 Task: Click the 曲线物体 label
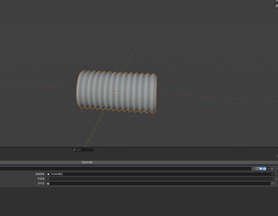[40, 174]
